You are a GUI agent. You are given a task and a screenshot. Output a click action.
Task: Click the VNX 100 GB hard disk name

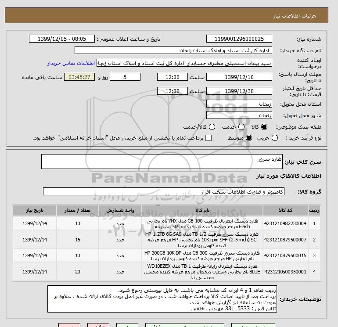(202, 224)
